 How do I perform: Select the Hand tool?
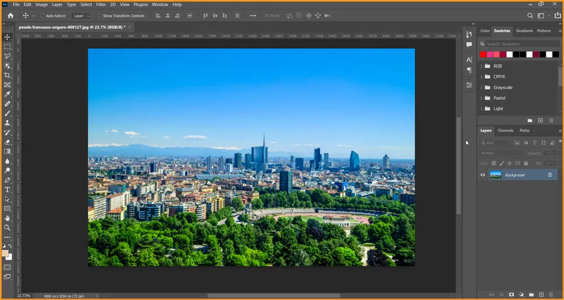(7, 218)
